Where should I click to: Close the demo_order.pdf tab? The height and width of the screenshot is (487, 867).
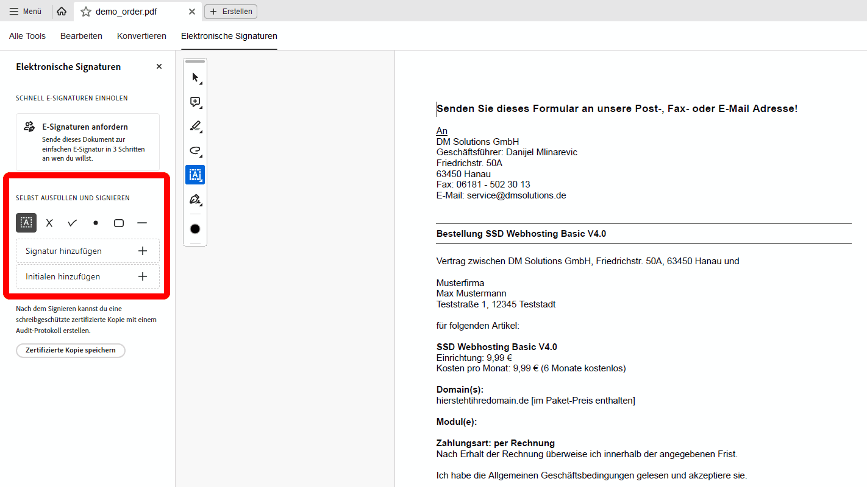click(192, 12)
